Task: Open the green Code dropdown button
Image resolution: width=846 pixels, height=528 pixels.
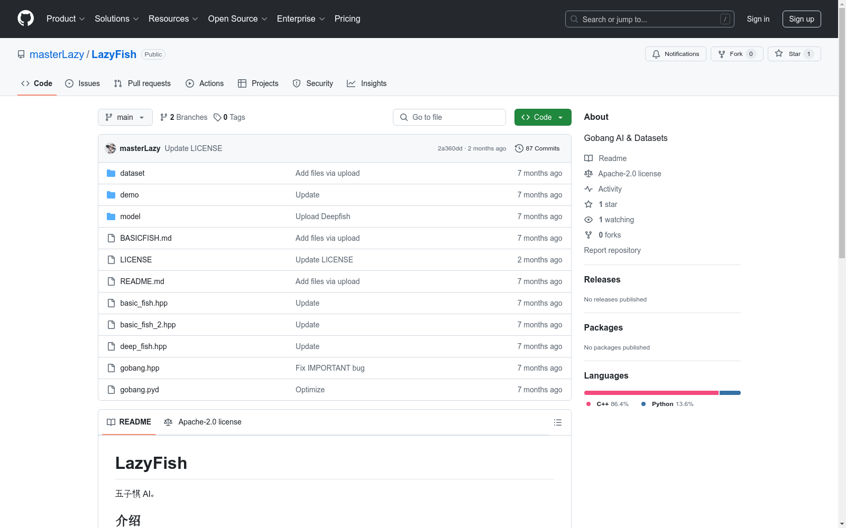Action: [543, 117]
